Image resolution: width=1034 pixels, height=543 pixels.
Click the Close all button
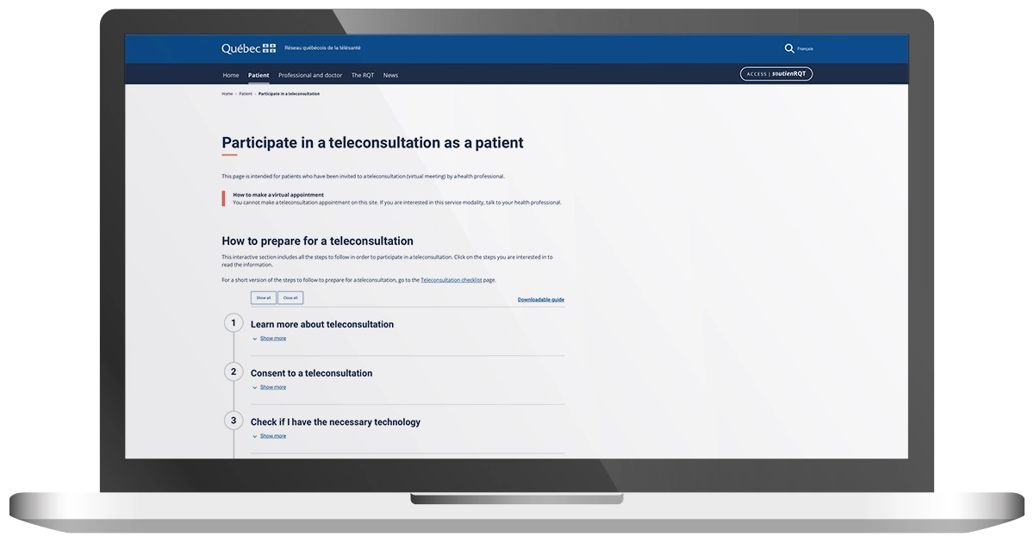click(x=290, y=296)
